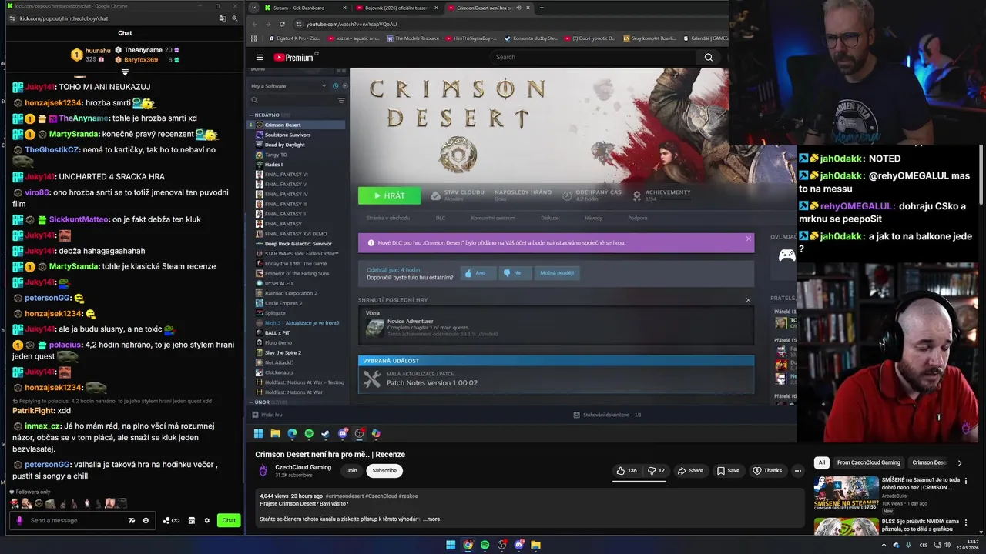This screenshot has height=554, width=986.
Task: Open File Explorer from the taskbar
Action: (535, 545)
